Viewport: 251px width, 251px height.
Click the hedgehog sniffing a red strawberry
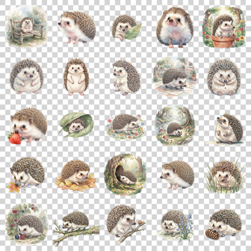click(28, 126)
